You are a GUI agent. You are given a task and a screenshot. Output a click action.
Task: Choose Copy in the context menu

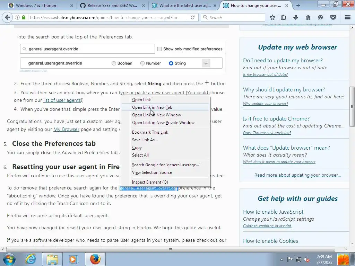165,148
